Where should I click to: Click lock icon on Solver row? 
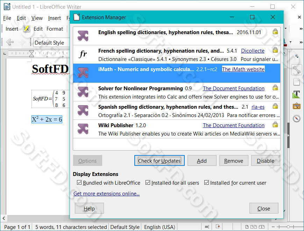(275, 88)
